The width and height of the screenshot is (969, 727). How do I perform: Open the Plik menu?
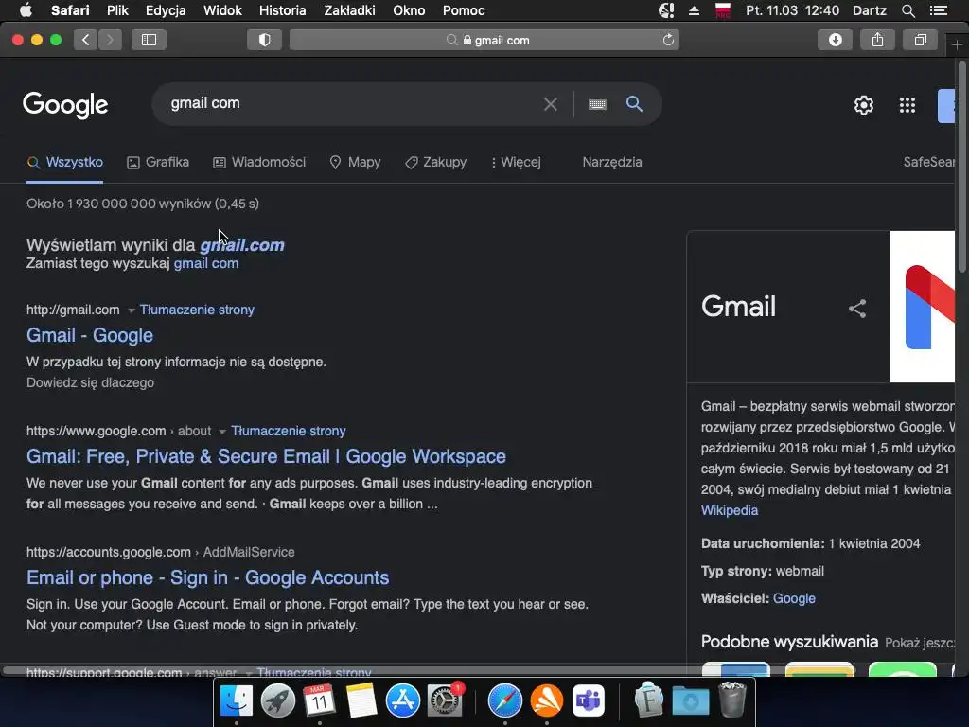click(x=117, y=10)
